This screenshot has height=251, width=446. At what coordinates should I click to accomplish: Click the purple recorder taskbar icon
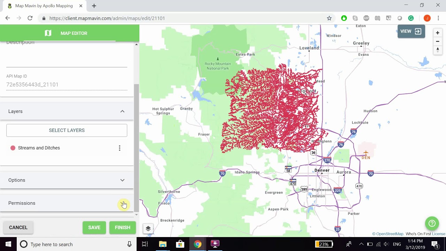(215, 244)
